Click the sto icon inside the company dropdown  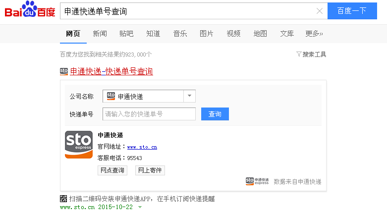click(x=111, y=96)
